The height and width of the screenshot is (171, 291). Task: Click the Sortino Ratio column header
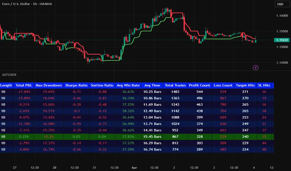[102, 85]
